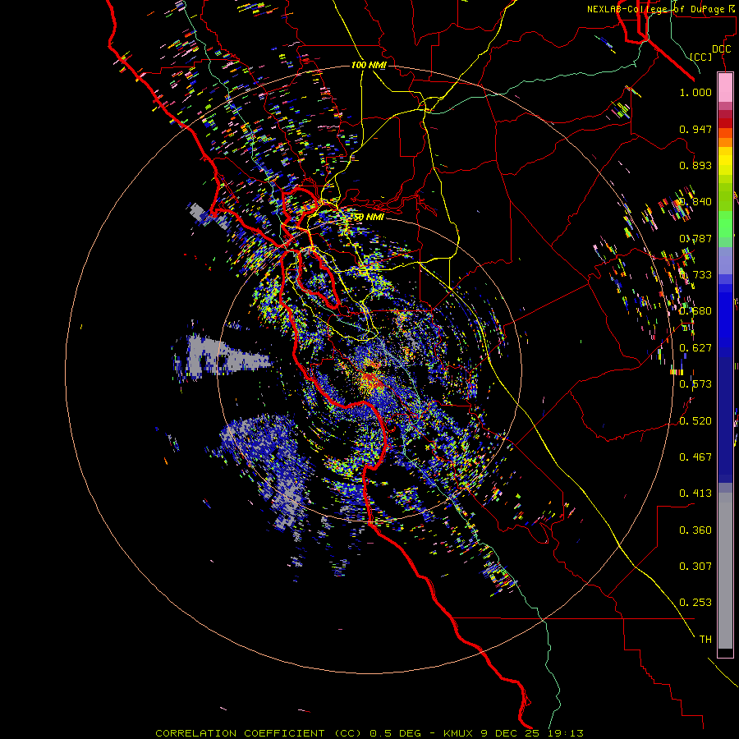This screenshot has height=739, width=739.
Task: Click the KMUX radar station identifier
Action: 460,733
